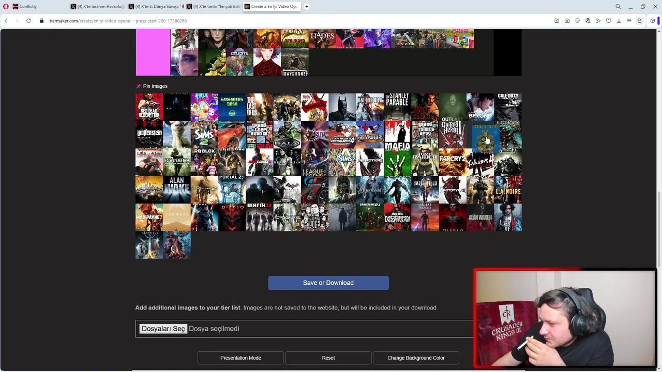Select the Tomb Raider thumbnail
Screen dimensions: 662x372
click(x=425, y=162)
